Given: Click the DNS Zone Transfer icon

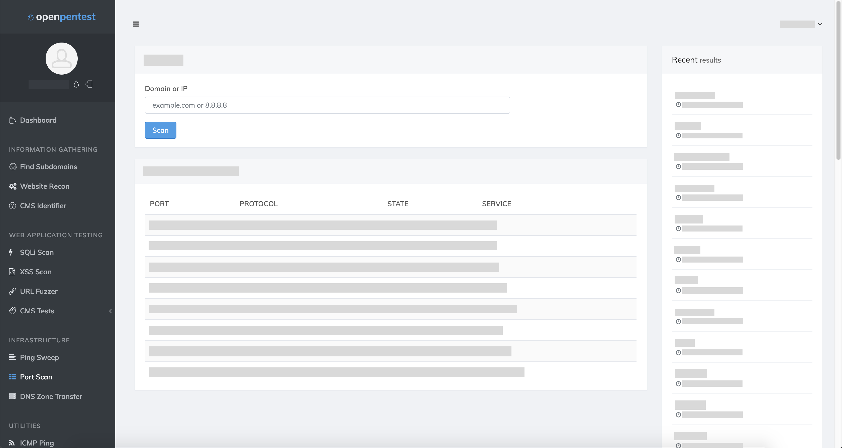Looking at the screenshot, I should pos(13,396).
